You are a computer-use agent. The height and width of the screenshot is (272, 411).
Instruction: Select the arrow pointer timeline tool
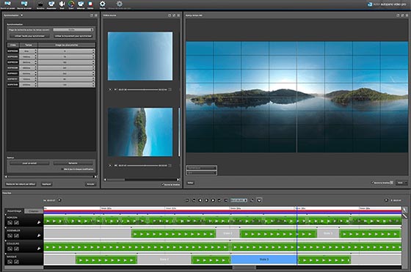coord(405,210)
